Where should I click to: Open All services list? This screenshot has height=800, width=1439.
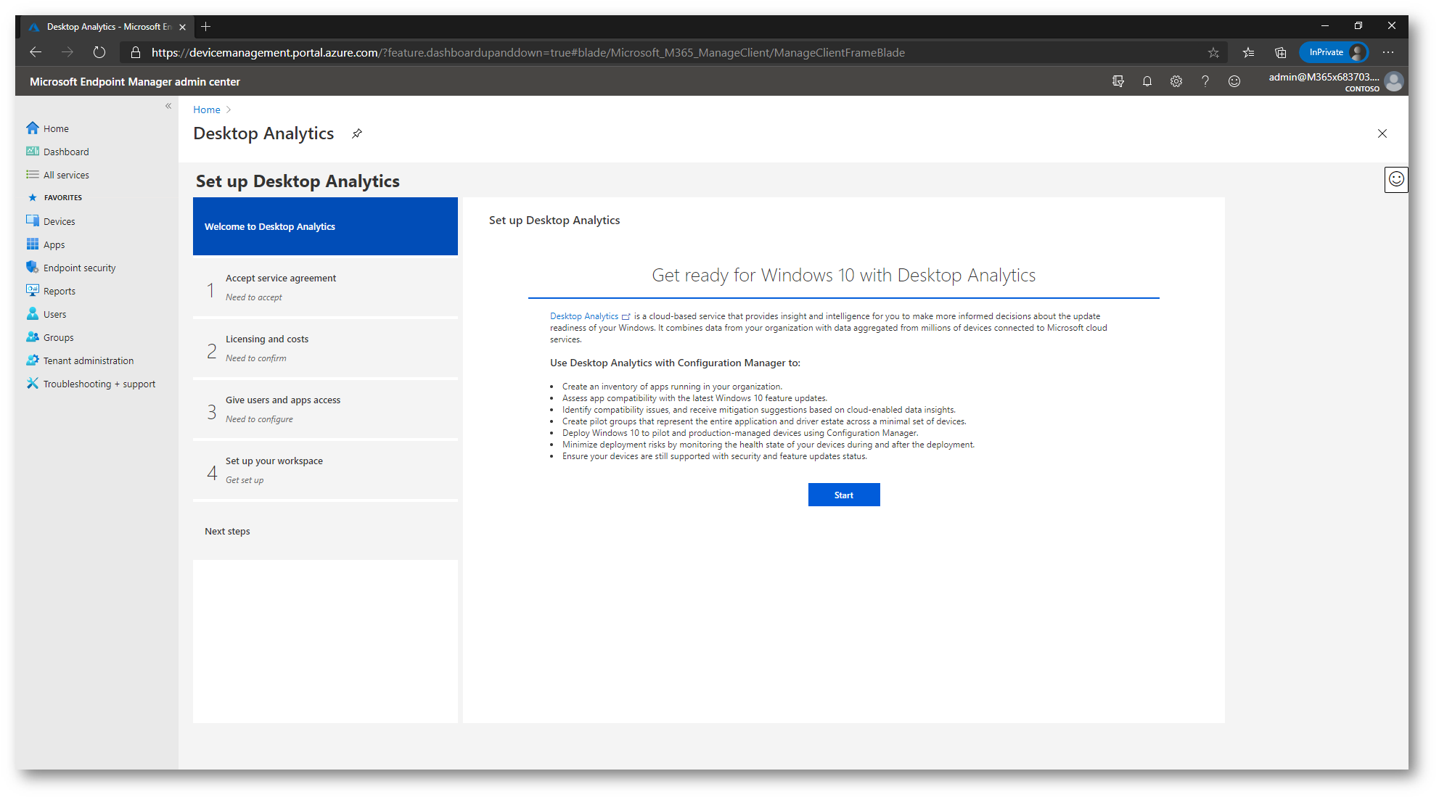[x=66, y=175]
